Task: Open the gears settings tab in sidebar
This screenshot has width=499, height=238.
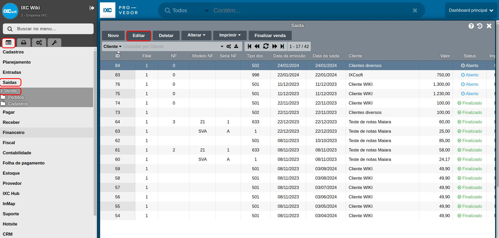Action: tap(39, 42)
